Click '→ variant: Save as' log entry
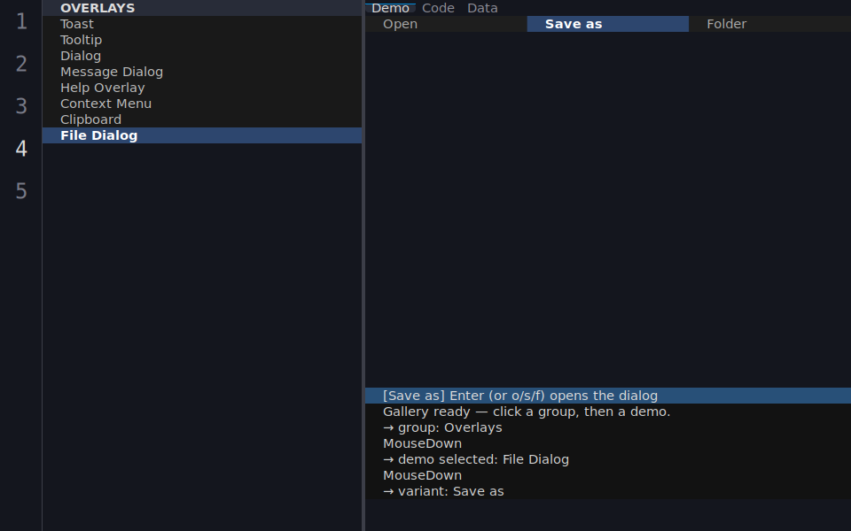Screen dimensions: 851x531 pyautogui.click(x=608, y=491)
